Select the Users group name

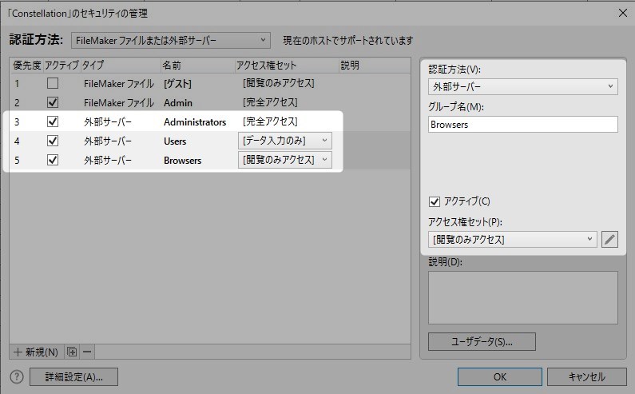[x=175, y=141]
